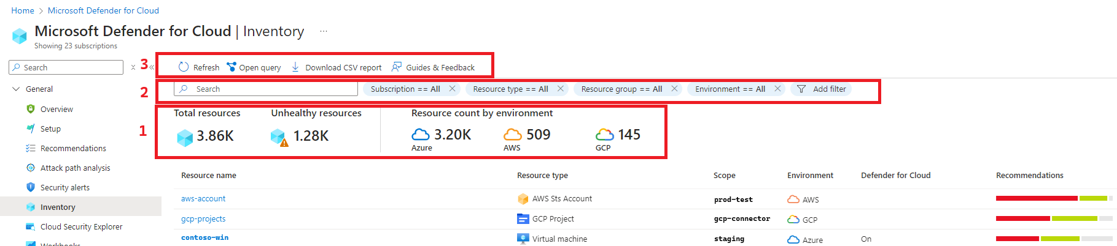Open Security alerts in the sidebar
The width and height of the screenshot is (1117, 246).
[x=65, y=187]
